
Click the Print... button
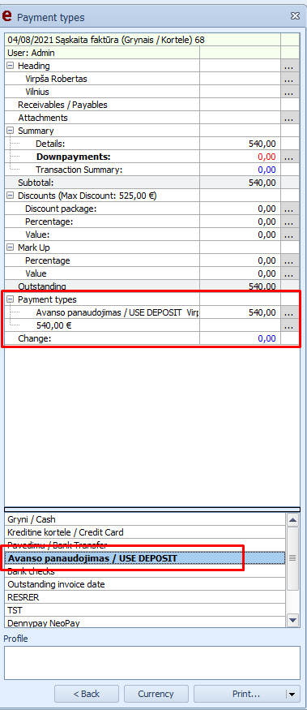tap(240, 694)
